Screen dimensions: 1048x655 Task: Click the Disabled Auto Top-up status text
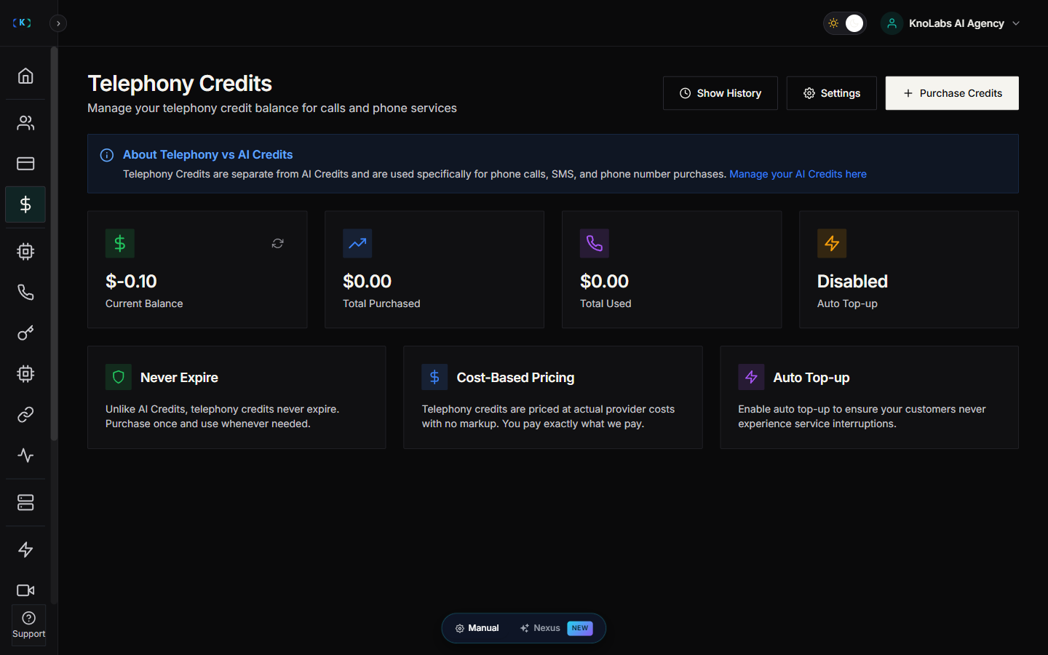coord(852,282)
